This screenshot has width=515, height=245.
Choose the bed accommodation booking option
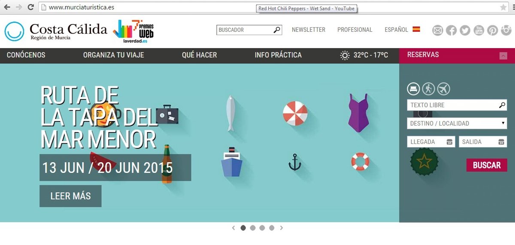click(413, 89)
